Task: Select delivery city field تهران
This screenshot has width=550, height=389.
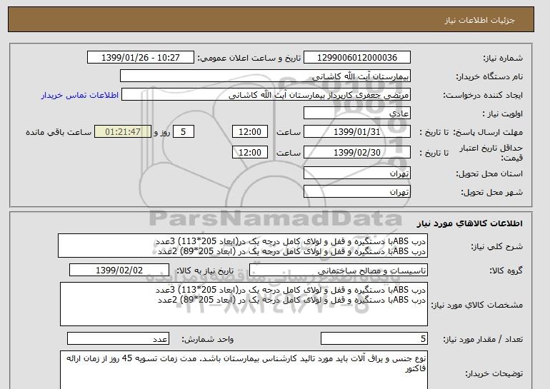Action: [x=356, y=192]
